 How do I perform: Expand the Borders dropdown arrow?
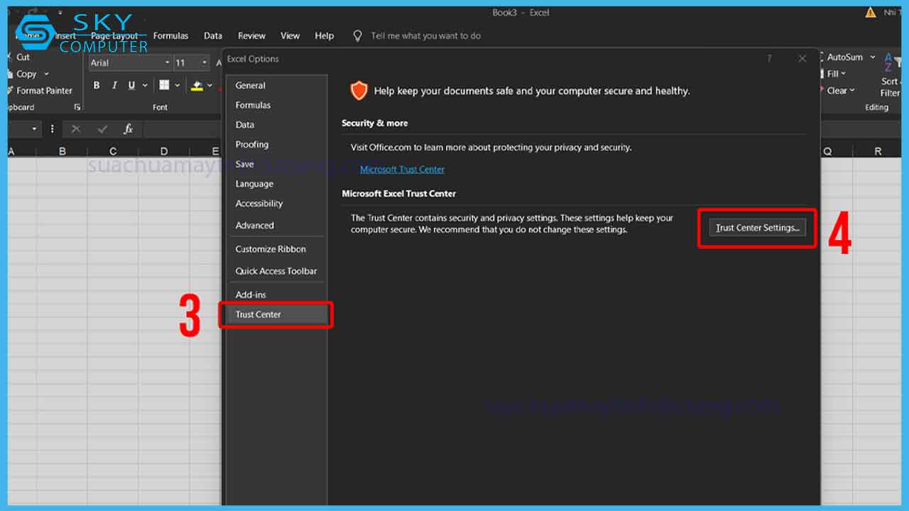[177, 85]
